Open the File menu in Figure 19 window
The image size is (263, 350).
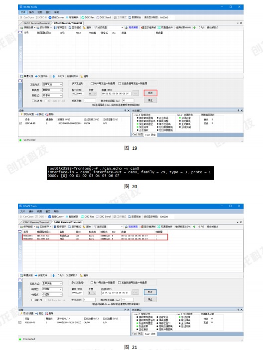pyautogui.click(x=23, y=12)
